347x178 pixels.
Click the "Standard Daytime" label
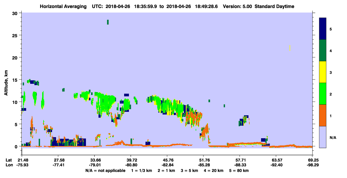pos(274,6)
